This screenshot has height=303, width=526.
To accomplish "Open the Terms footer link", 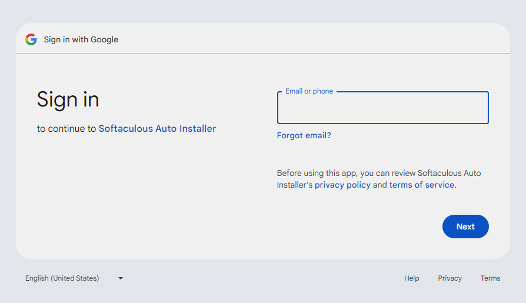I will (x=490, y=278).
